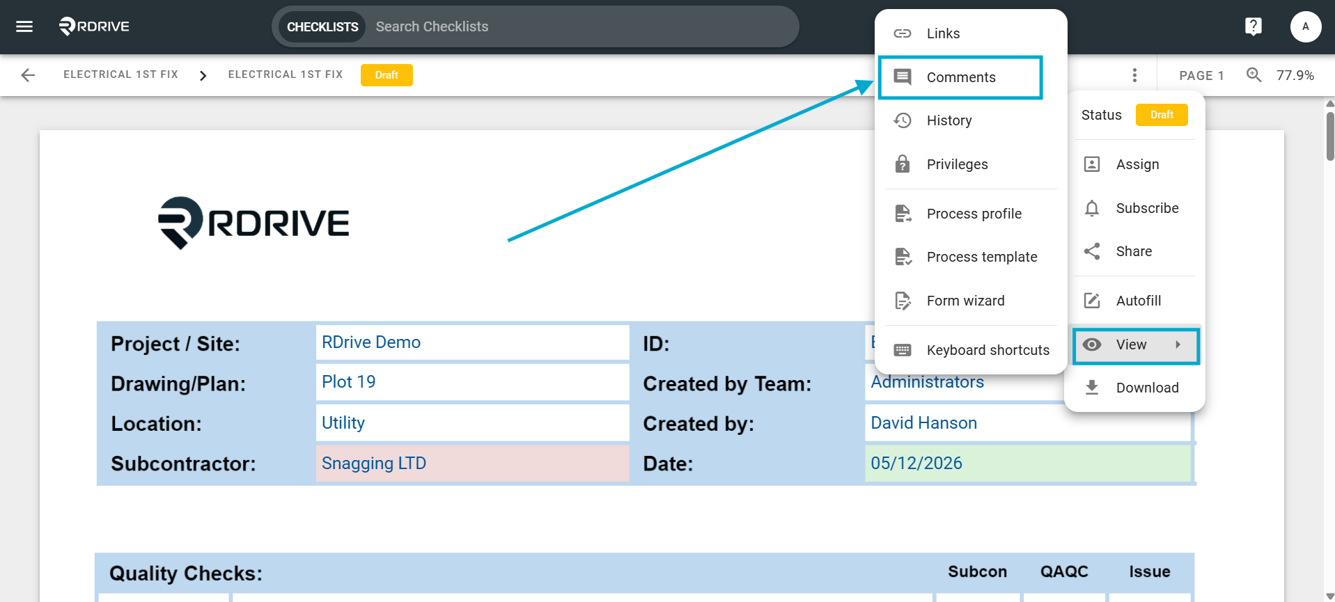Click the Subcon column header
Screen dimensions: 1335x602
pyautogui.click(x=977, y=571)
